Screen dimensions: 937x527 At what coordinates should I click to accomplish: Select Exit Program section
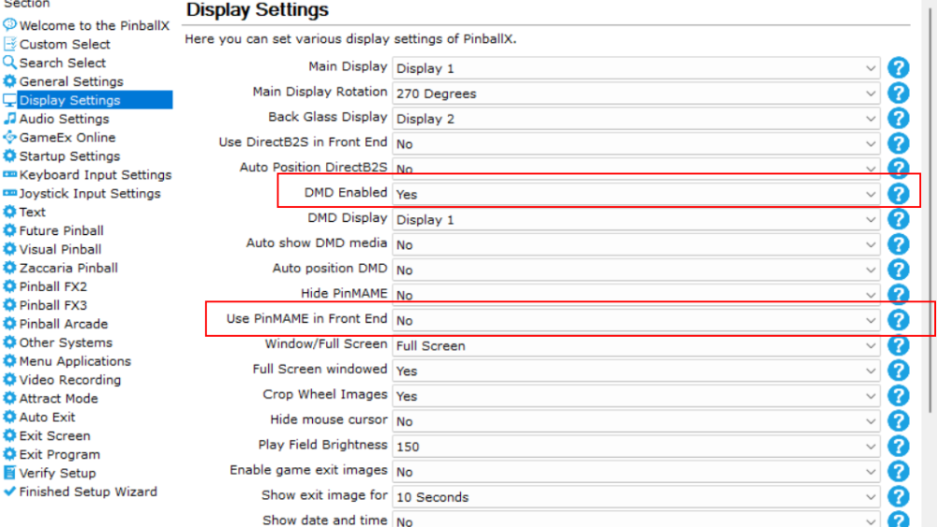click(x=59, y=454)
